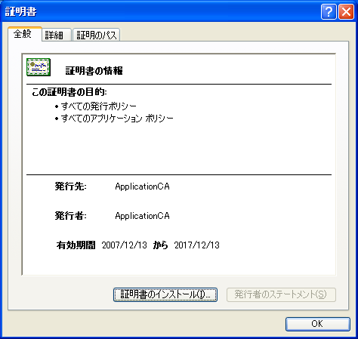Click the OK button

pos(318,324)
